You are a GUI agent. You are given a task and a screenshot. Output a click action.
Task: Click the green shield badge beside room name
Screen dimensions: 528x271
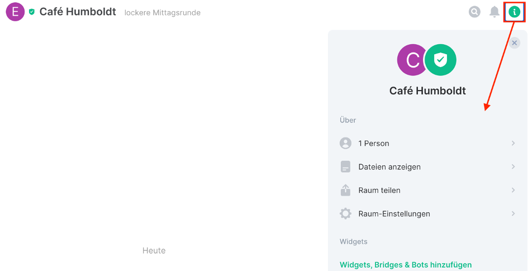point(32,12)
